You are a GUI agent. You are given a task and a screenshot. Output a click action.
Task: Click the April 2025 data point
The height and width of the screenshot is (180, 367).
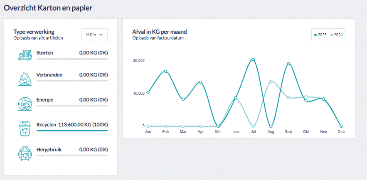click(201, 82)
